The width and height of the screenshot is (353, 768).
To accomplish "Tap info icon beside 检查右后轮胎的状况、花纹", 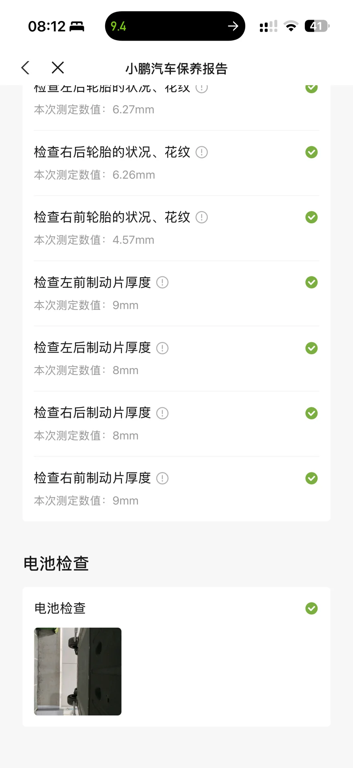I will [201, 152].
